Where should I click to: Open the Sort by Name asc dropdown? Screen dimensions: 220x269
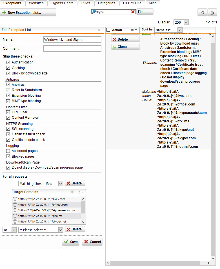tap(168, 30)
